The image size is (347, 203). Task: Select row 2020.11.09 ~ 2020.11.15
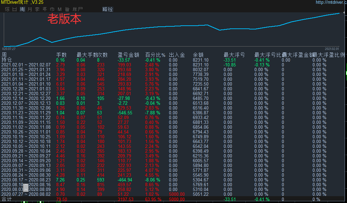26,122
